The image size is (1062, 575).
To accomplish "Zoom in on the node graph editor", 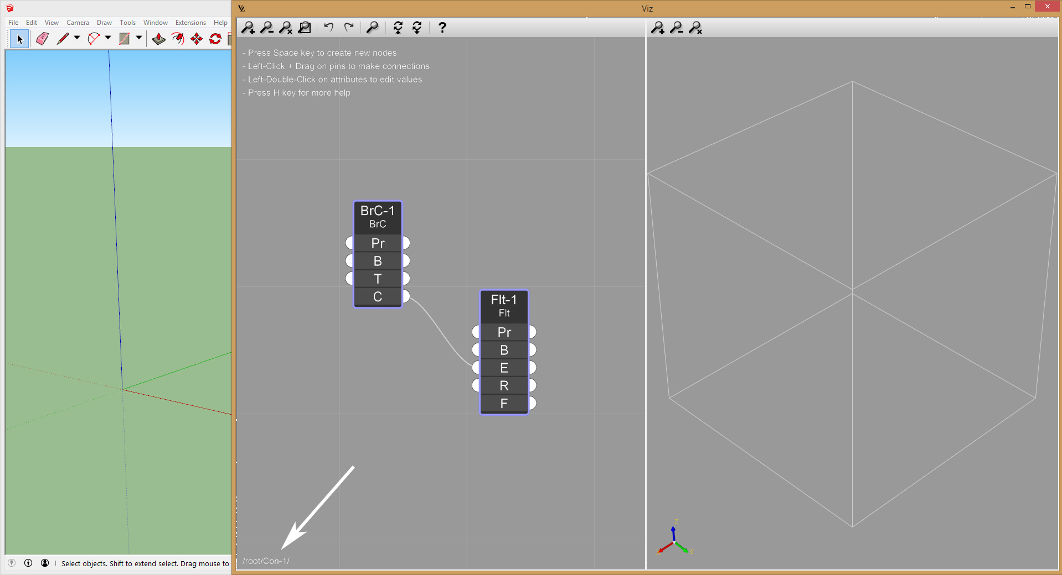I will point(248,28).
